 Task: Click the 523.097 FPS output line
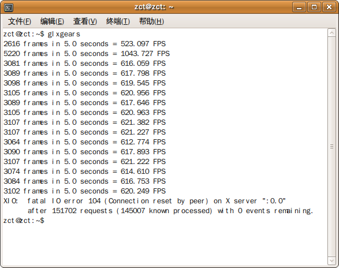[84, 44]
